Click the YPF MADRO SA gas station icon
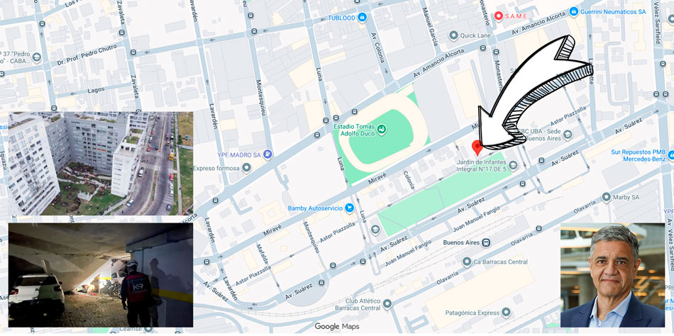 pyautogui.click(x=267, y=154)
